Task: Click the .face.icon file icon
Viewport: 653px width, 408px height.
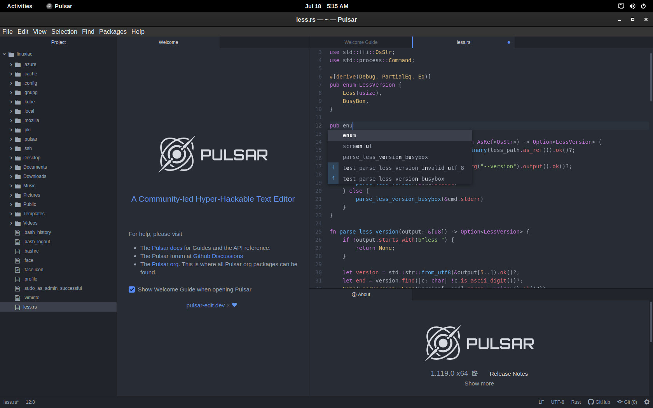Action: [x=17, y=270]
